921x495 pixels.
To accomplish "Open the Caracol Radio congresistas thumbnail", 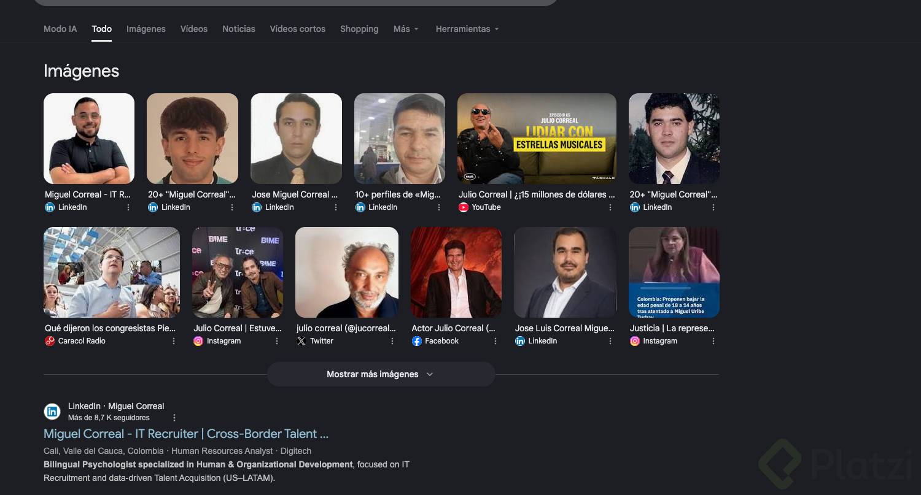I will 112,272.
